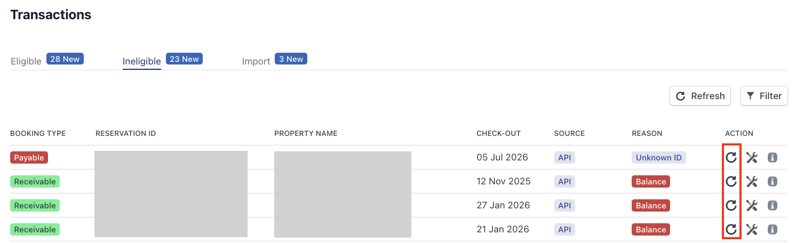Open the Filter options
This screenshot has height=243, width=796.
tap(764, 96)
